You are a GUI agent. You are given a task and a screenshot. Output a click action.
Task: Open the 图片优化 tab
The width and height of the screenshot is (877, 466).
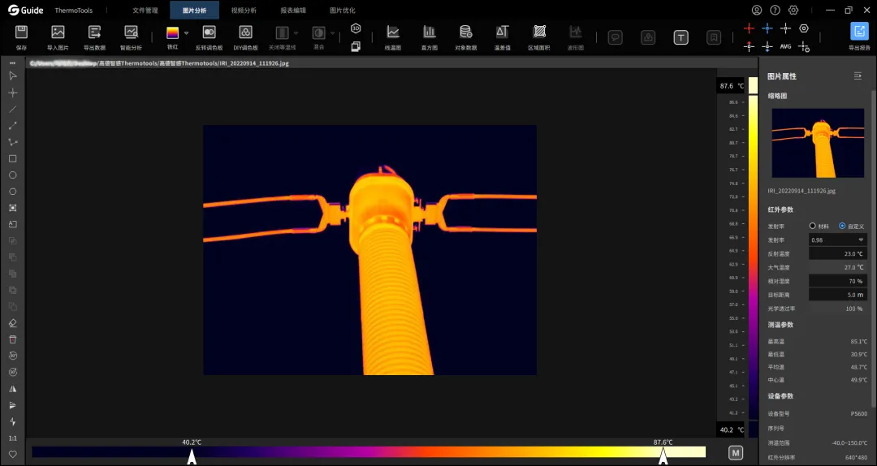tap(343, 10)
